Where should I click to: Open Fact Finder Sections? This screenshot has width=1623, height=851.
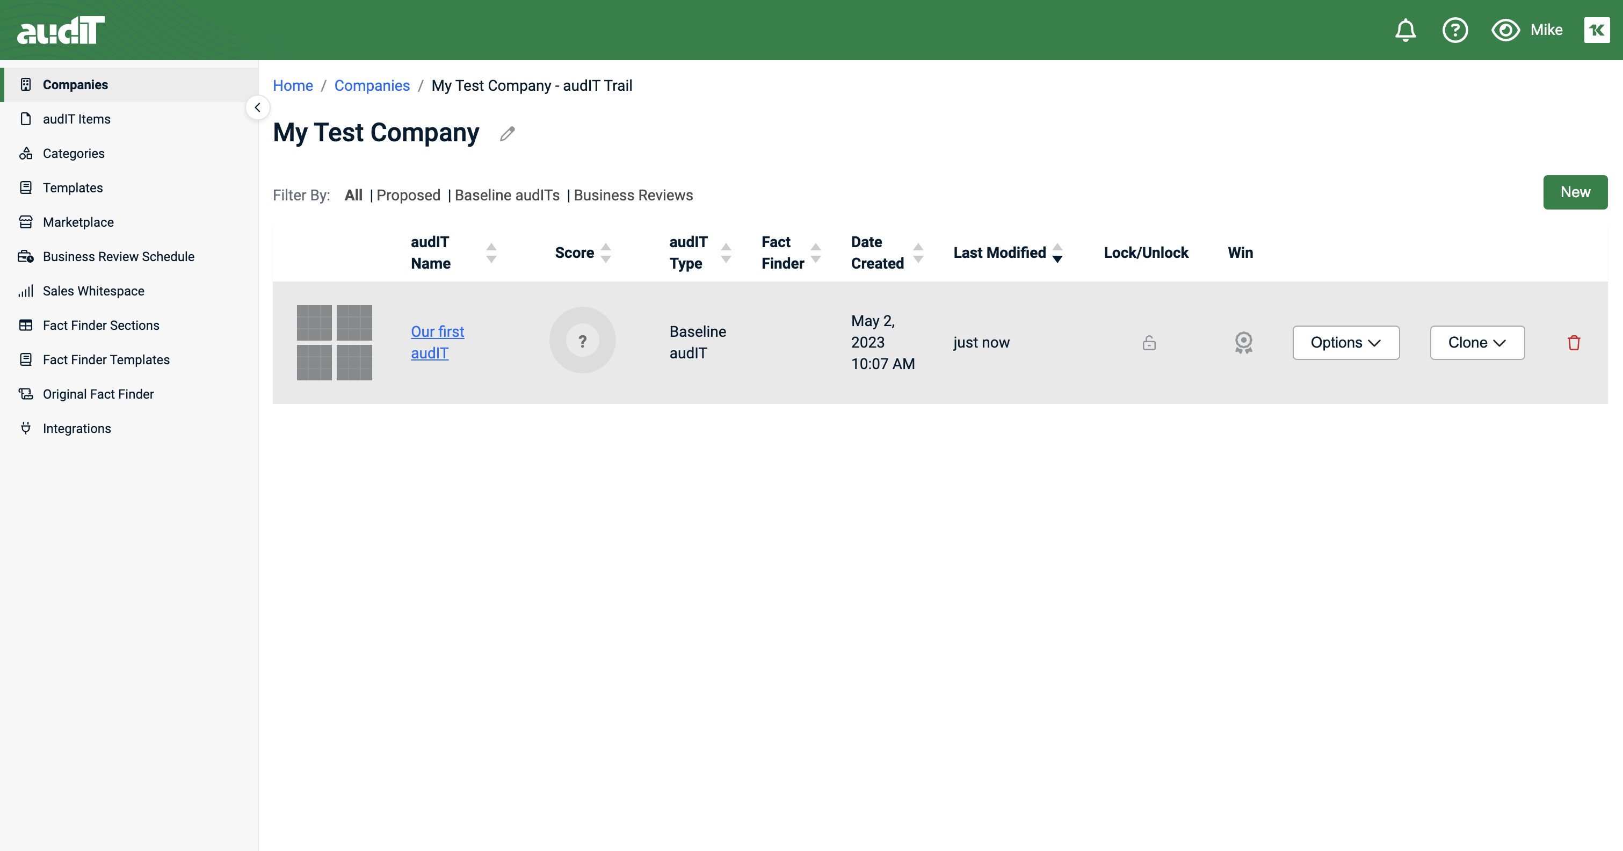(x=129, y=325)
